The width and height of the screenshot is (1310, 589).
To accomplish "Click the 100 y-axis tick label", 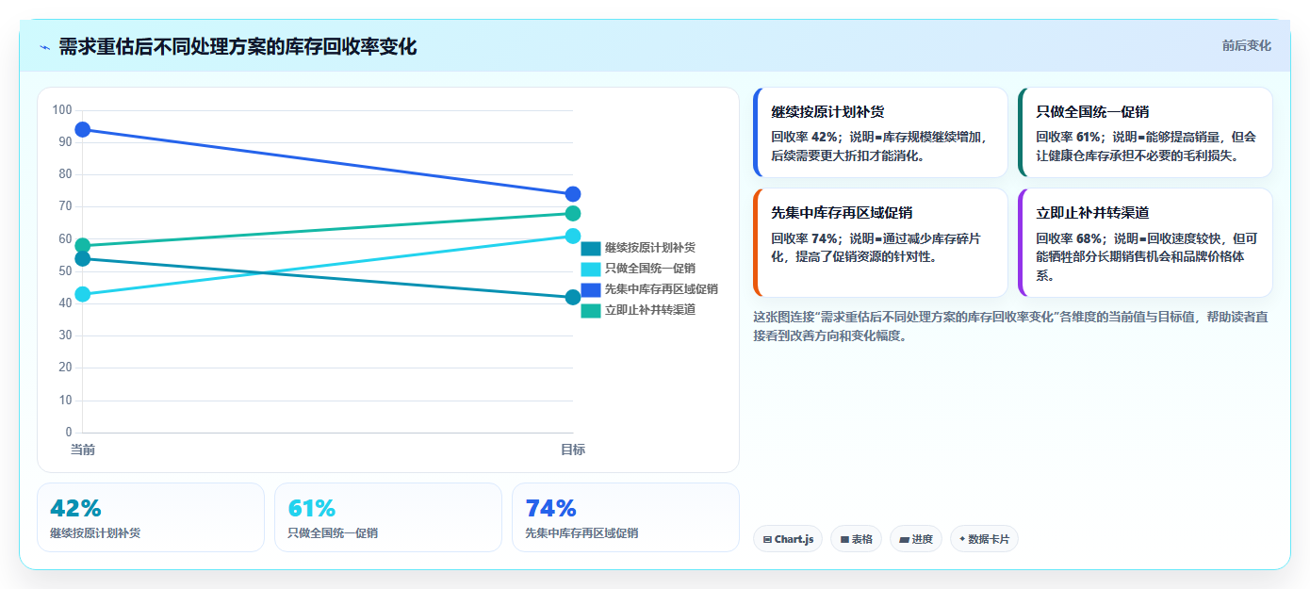I will (62, 110).
